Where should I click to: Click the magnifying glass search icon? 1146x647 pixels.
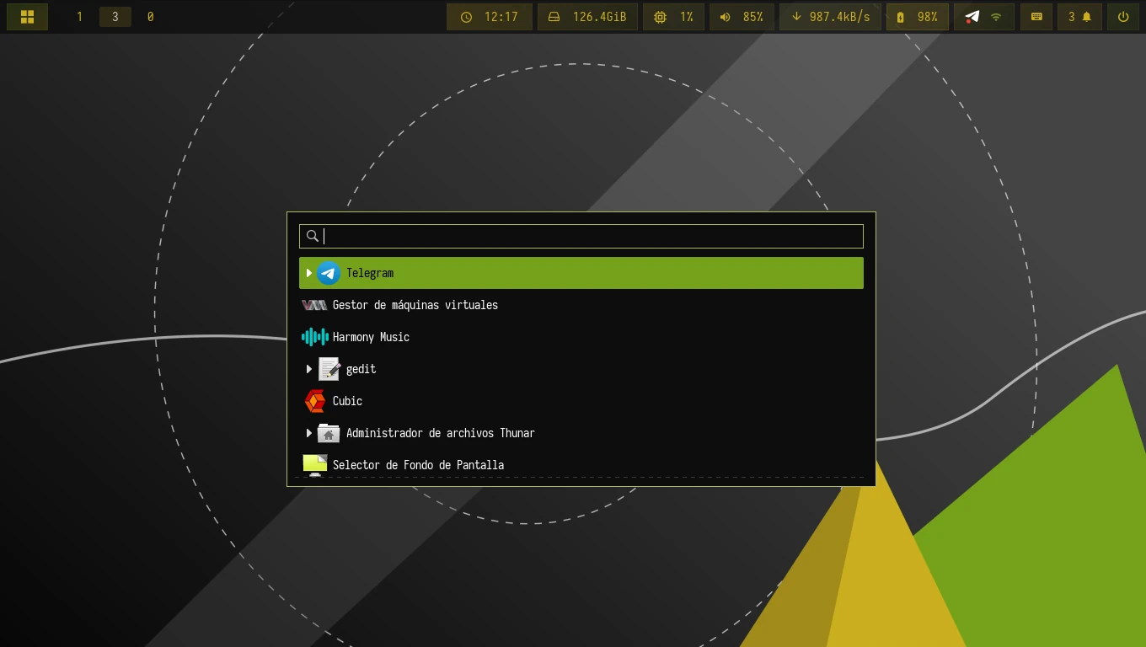(x=313, y=236)
